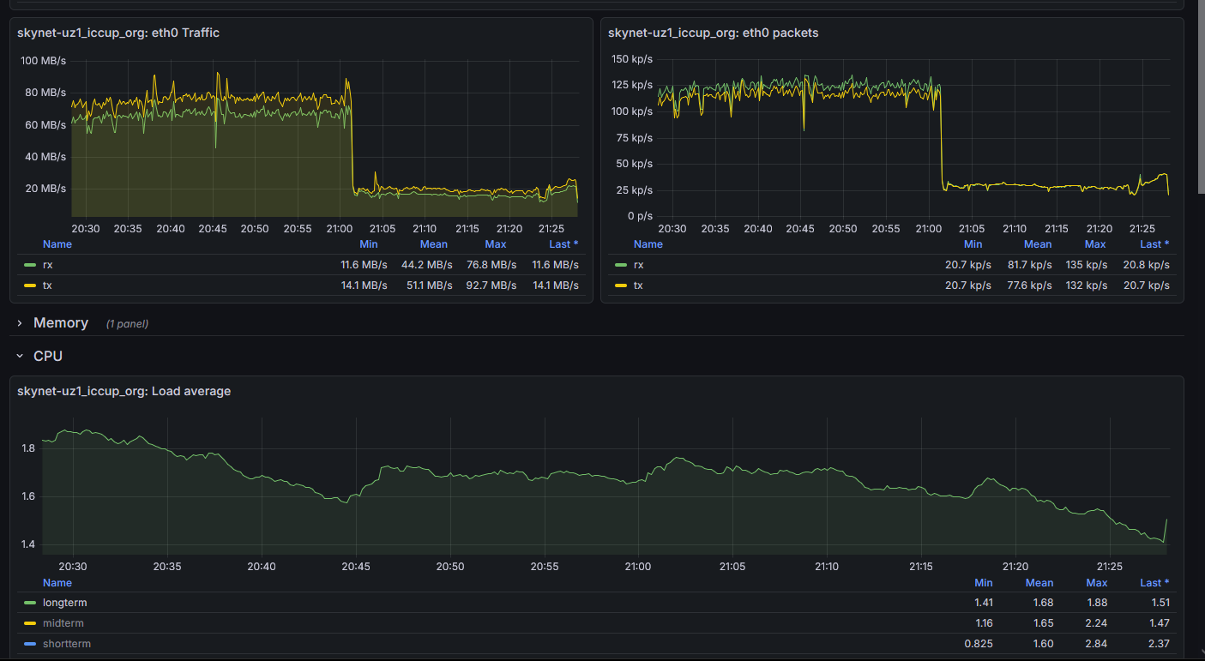
Task: Collapse the CPU row chevron
Action: [20, 356]
